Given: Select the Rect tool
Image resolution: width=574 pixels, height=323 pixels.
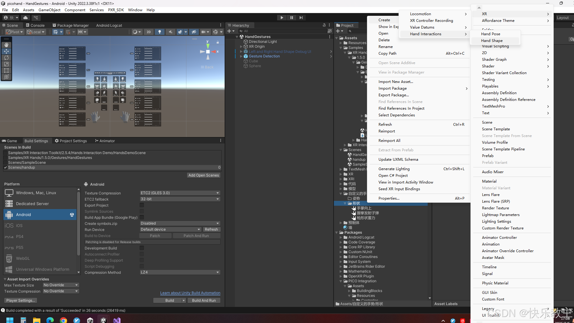Looking at the screenshot, I should (x=6, y=70).
